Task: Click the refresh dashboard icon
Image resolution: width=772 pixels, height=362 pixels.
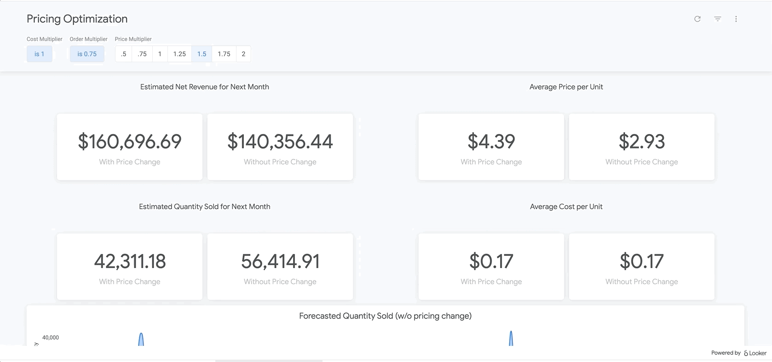Action: coord(697,19)
